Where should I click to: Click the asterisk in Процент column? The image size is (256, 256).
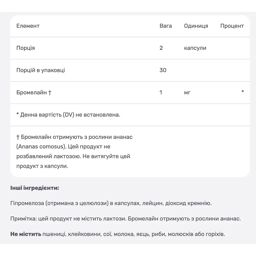click(242, 91)
